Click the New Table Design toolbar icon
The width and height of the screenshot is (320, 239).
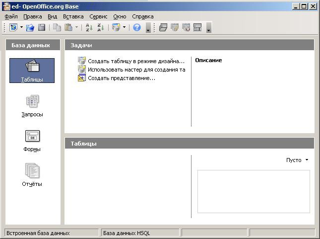click(163, 27)
